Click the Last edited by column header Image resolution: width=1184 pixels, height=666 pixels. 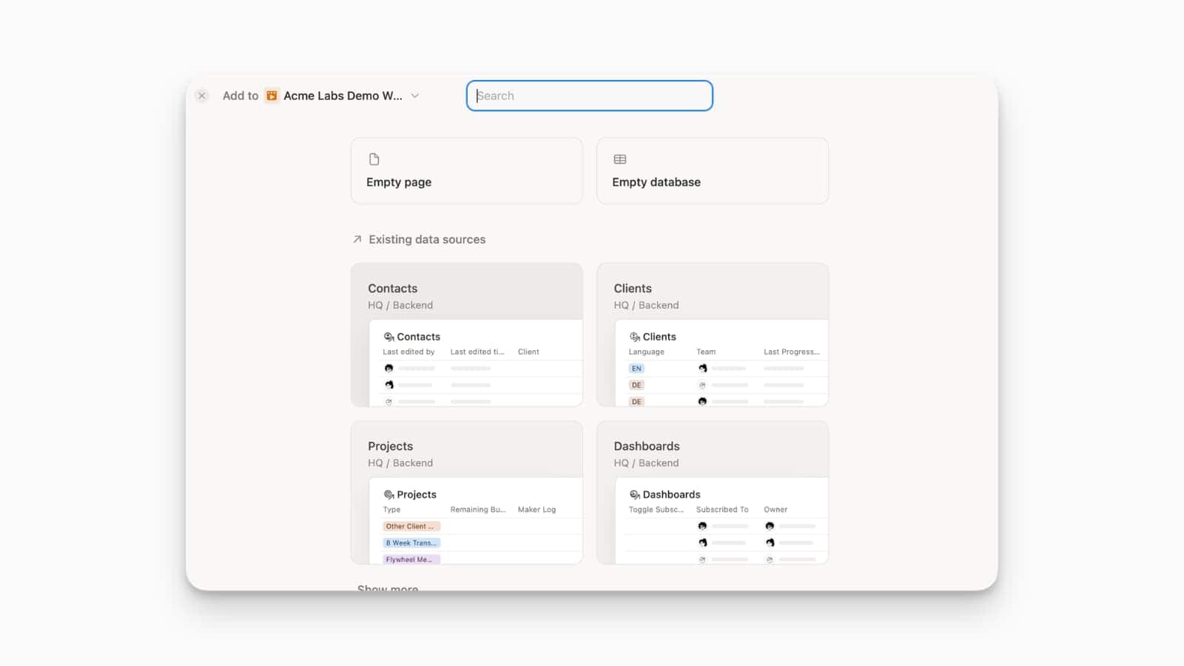(408, 351)
